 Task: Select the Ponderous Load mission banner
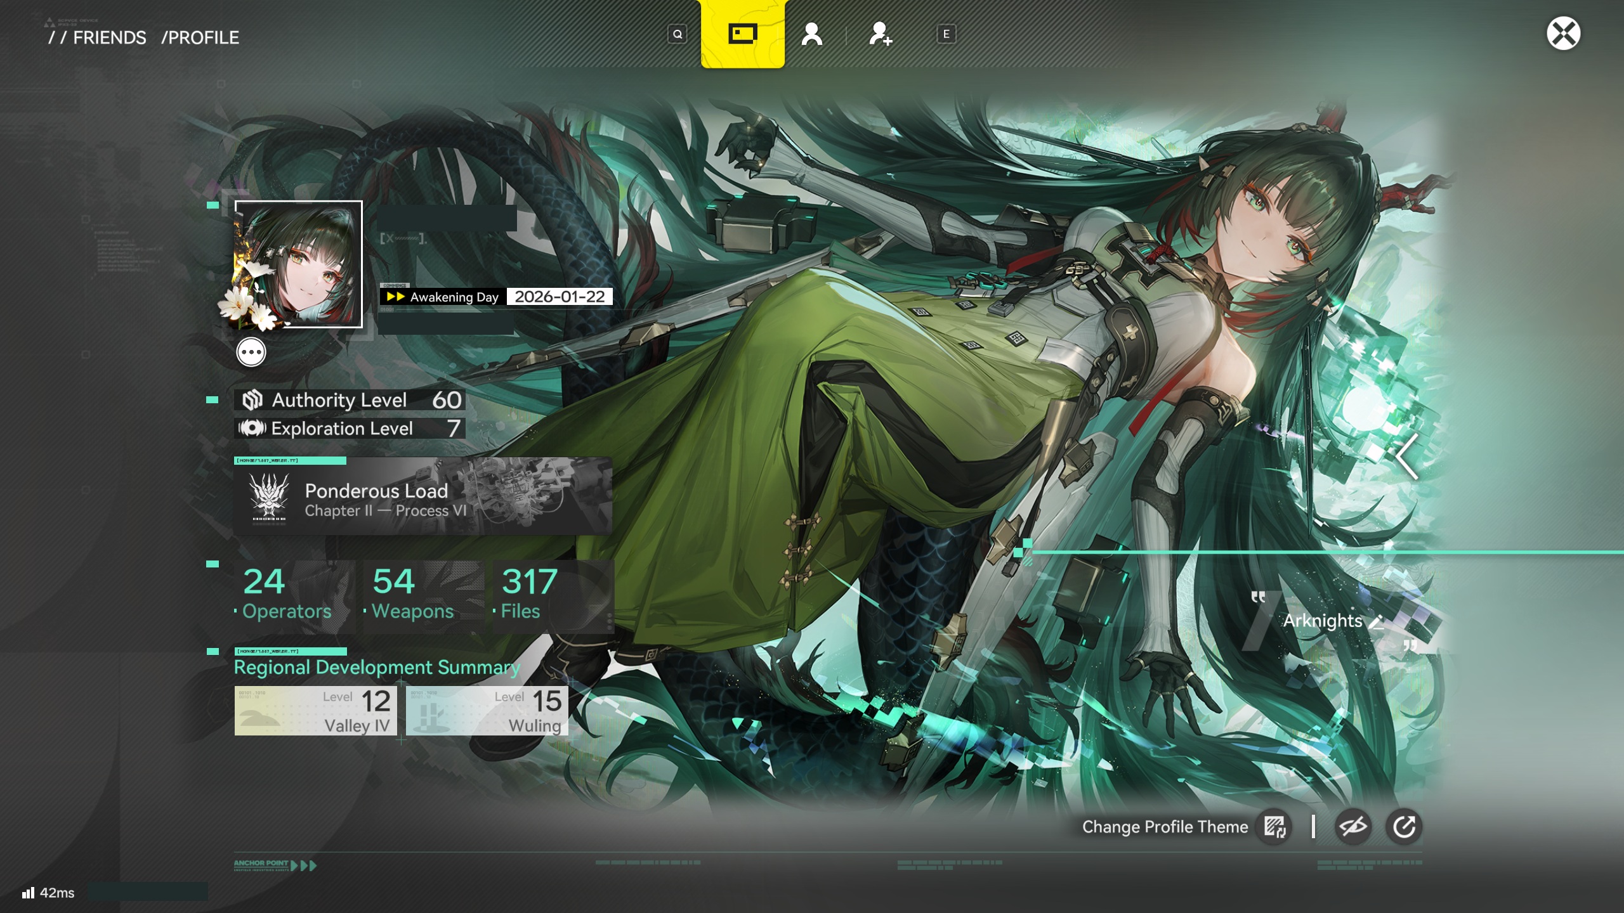pos(423,496)
